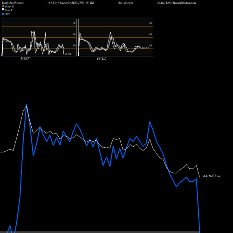Click the 20 axis label in FAST chart
Viewport: 233px width, 233px height.
click(74, 45)
